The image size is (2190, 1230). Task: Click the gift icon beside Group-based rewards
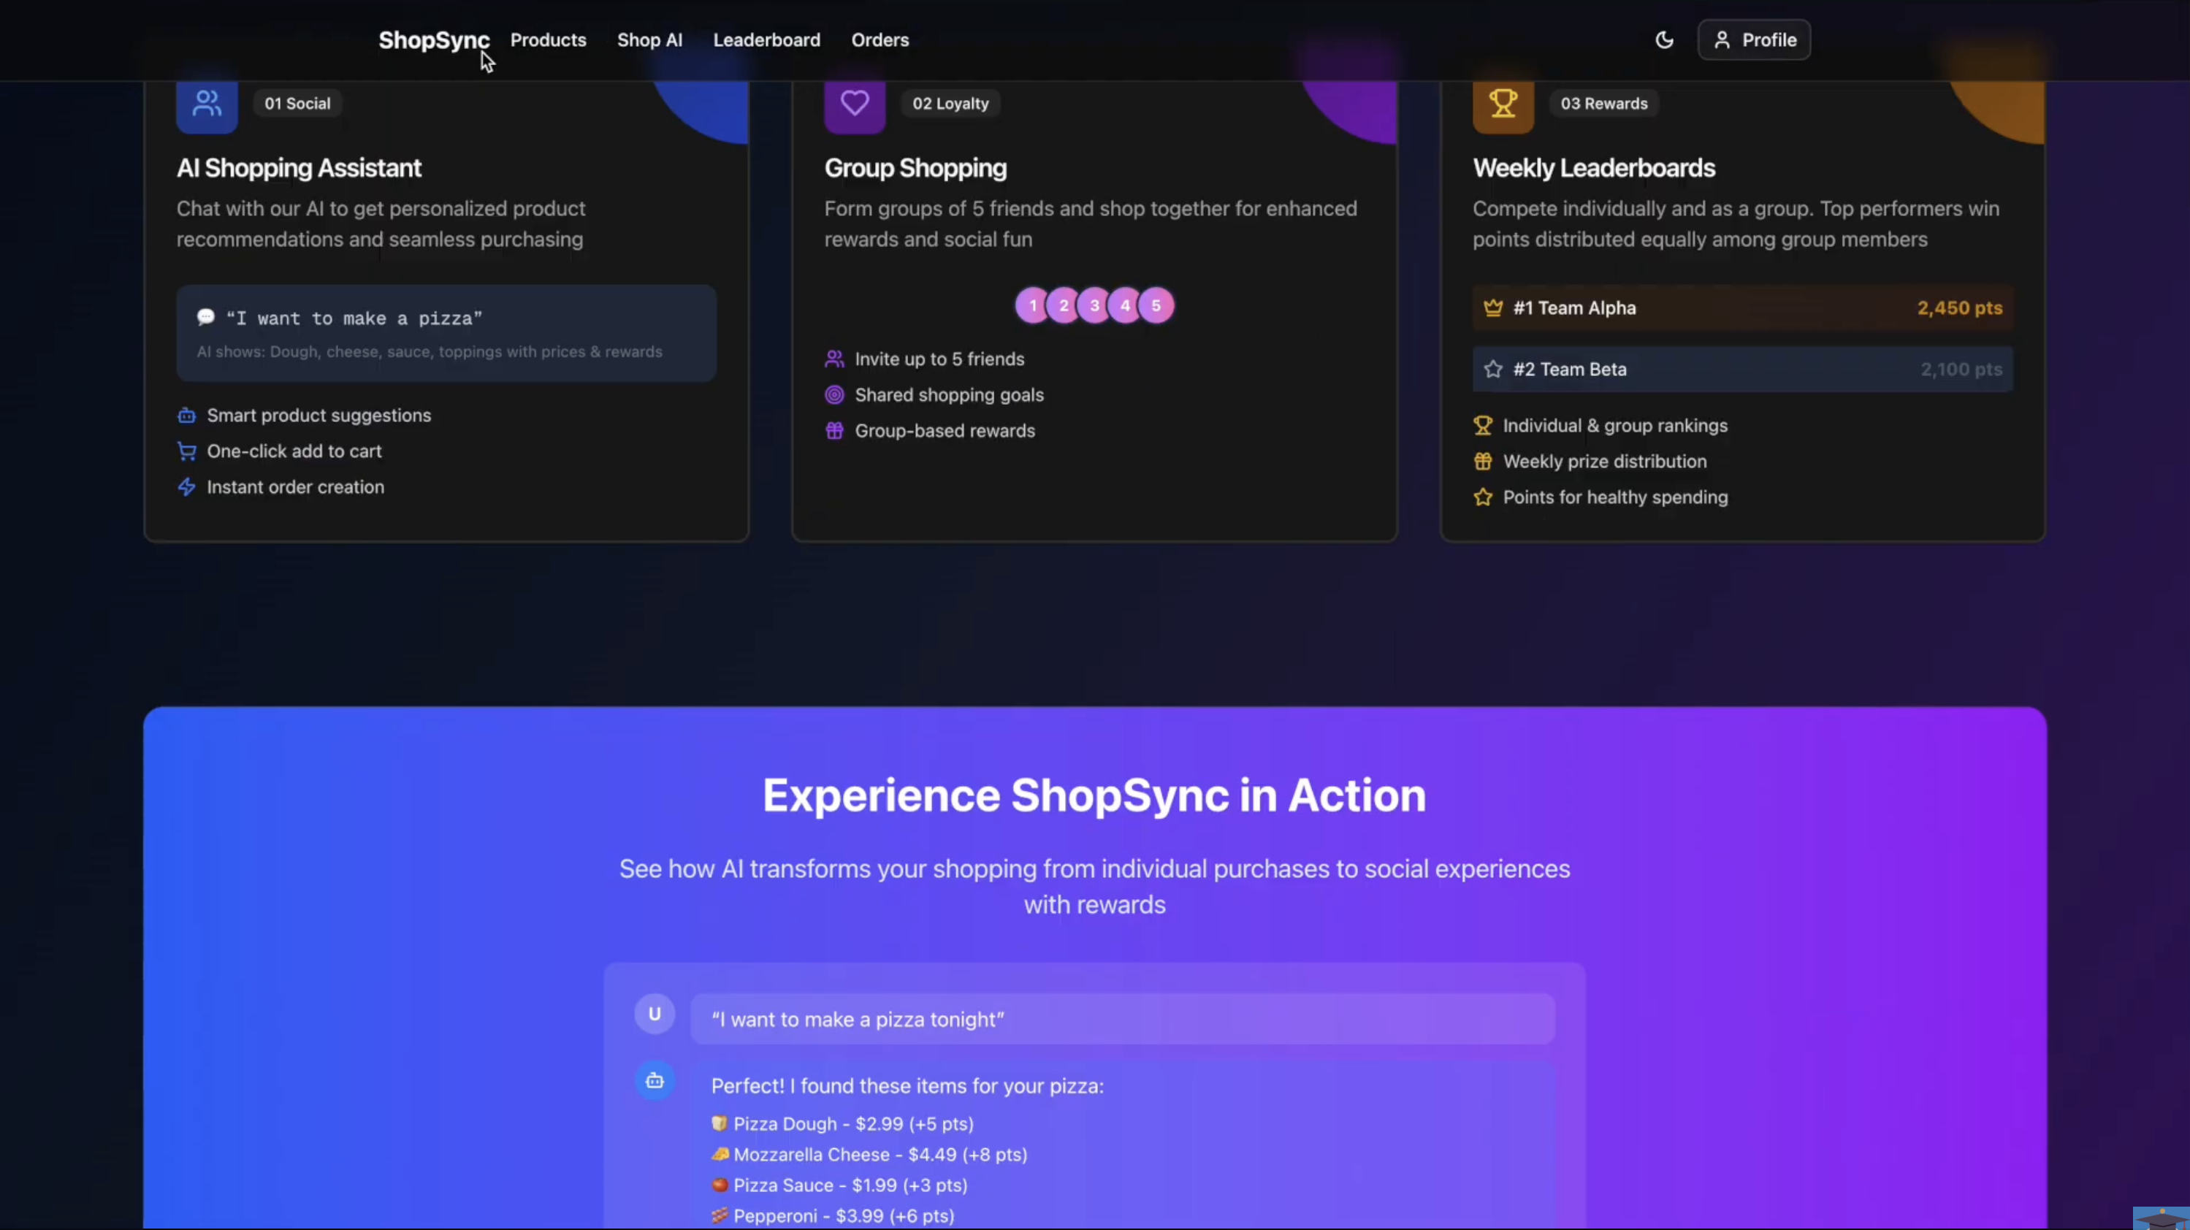tap(834, 431)
